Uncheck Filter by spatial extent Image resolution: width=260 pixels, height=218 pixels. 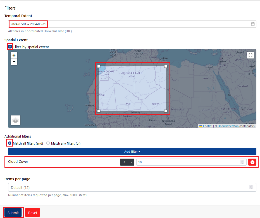pos(10,47)
